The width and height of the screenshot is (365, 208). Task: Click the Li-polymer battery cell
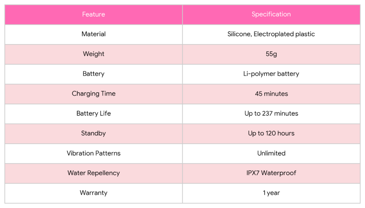click(271, 74)
